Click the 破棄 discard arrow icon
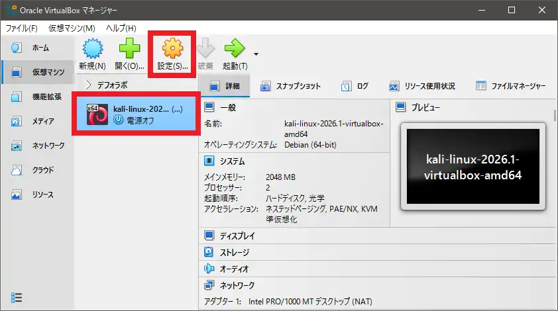Viewport: 558px width, 311px height. [x=205, y=48]
